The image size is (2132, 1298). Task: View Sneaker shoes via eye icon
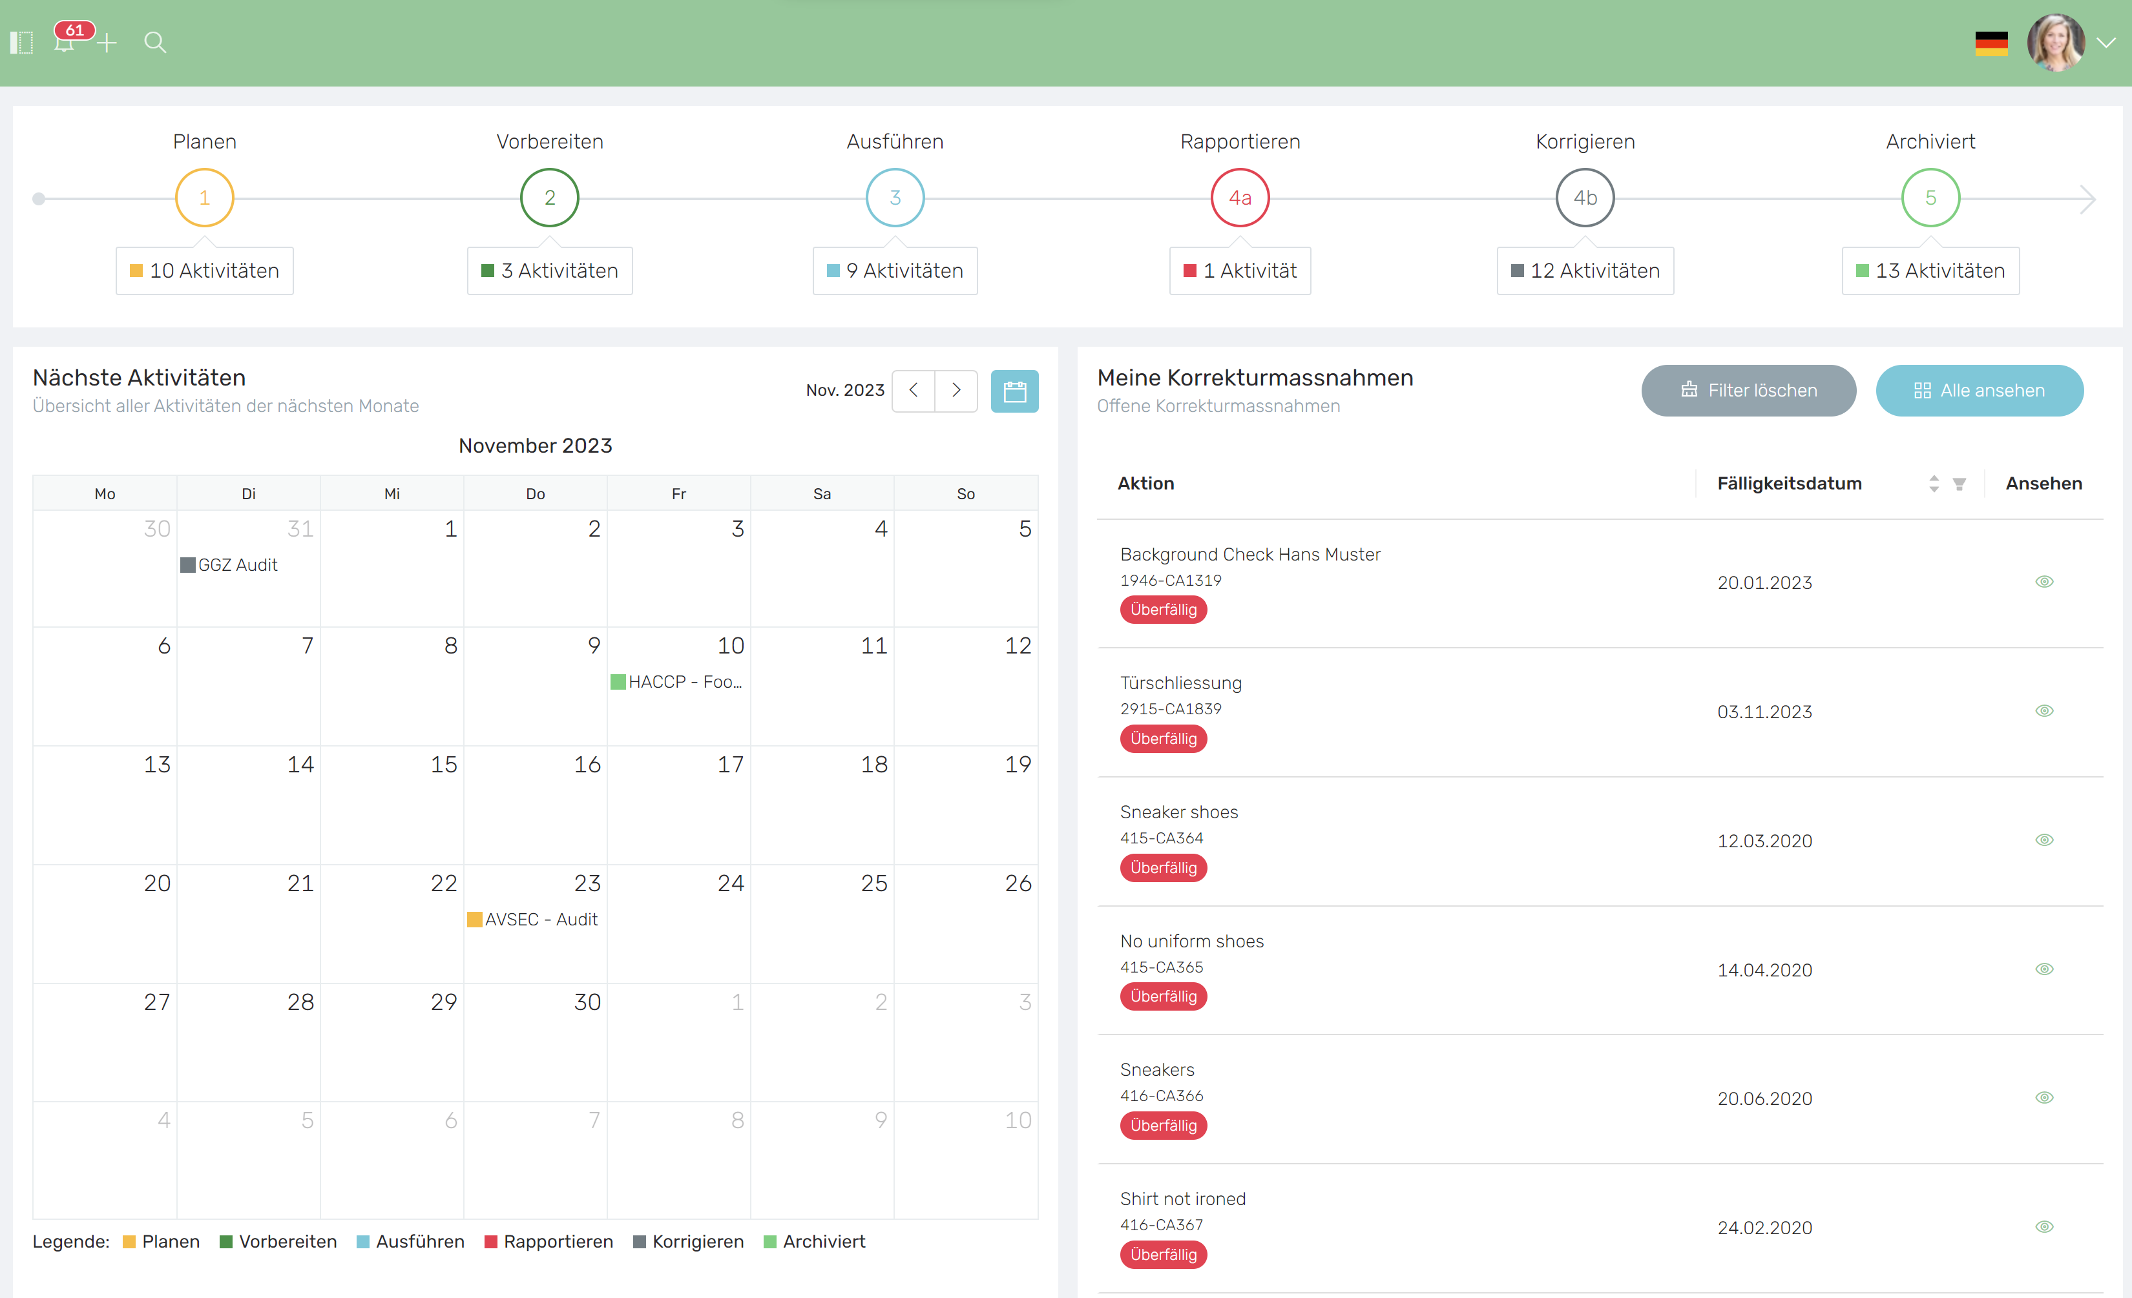pyautogui.click(x=2043, y=840)
